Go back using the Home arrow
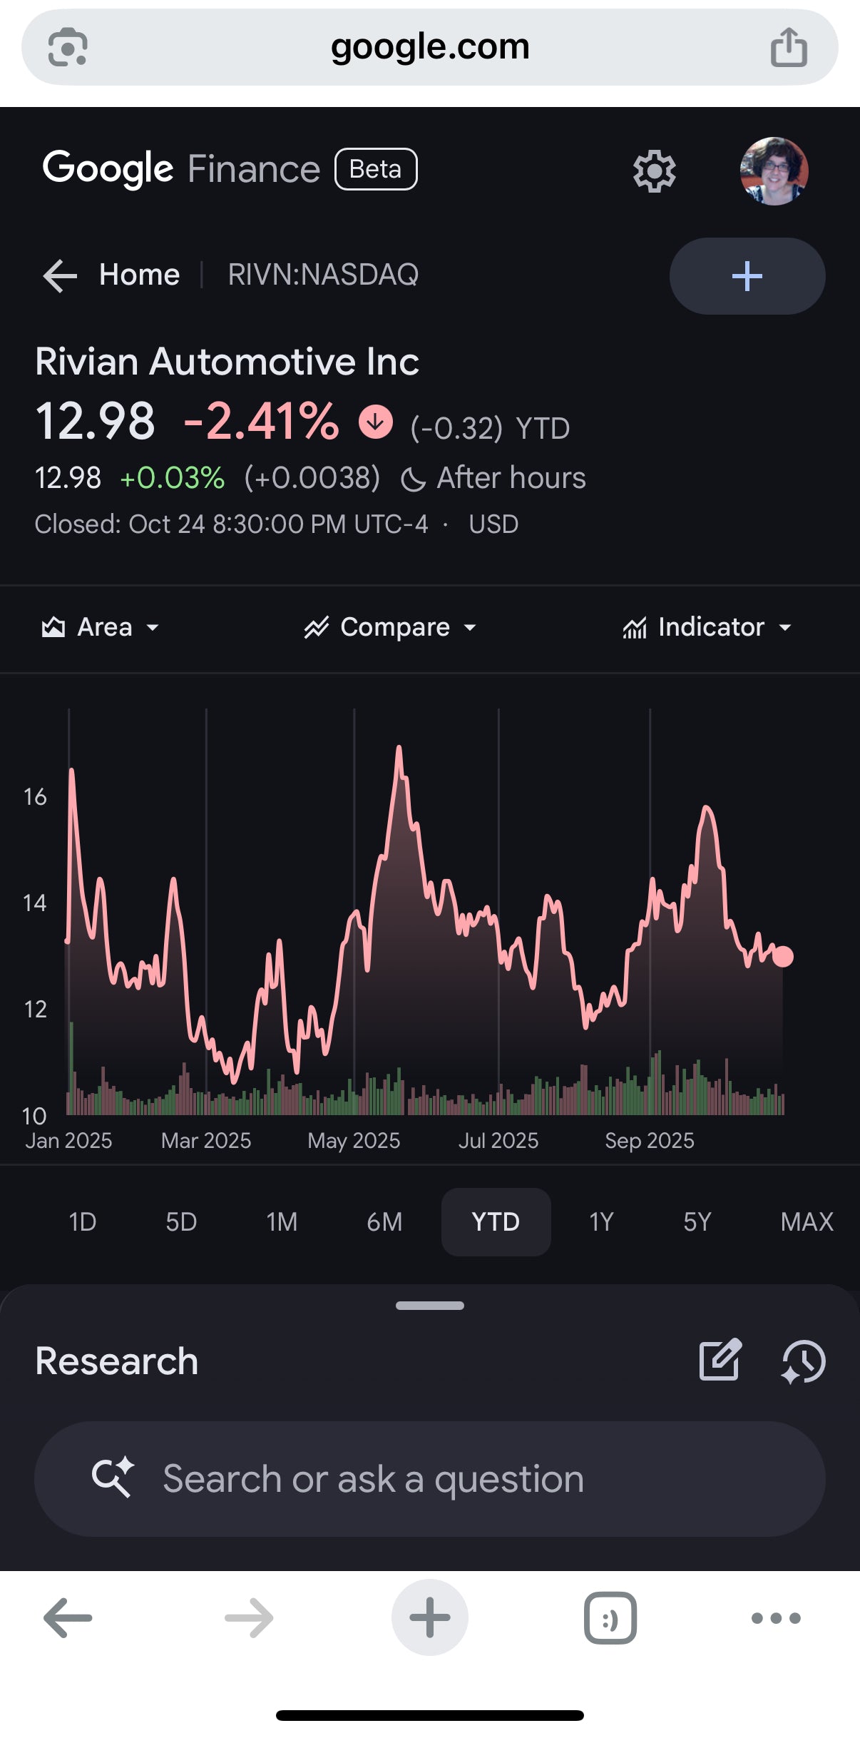Viewport: 860px width, 1738px height. point(60,275)
